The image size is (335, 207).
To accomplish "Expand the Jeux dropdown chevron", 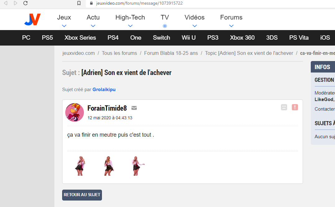I will pos(64,26).
